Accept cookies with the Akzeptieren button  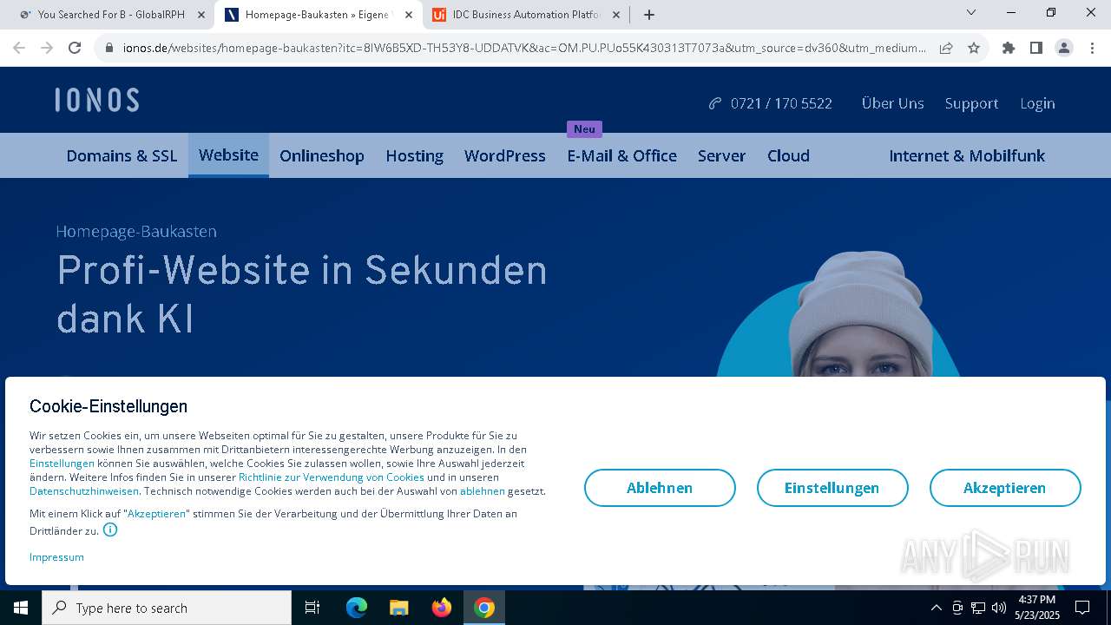pyautogui.click(x=1005, y=488)
